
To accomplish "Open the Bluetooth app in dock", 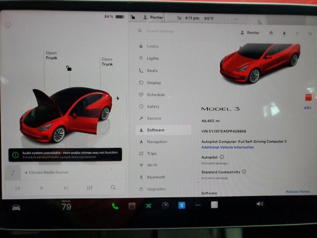I will [x=182, y=205].
